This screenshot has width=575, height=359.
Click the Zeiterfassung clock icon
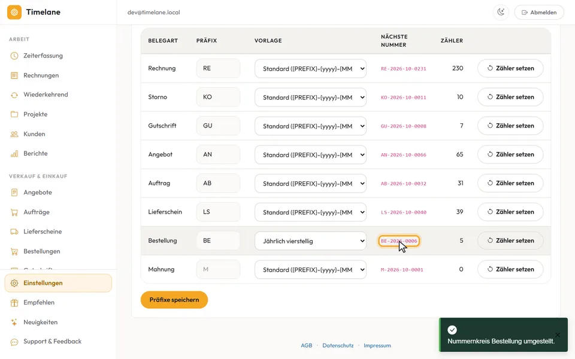(14, 56)
